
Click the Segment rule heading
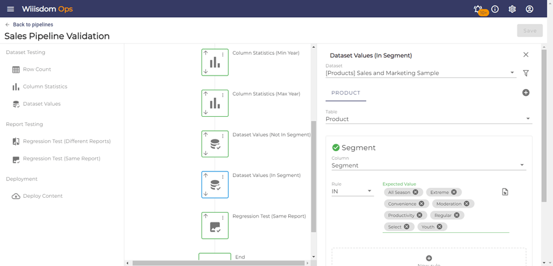point(358,148)
